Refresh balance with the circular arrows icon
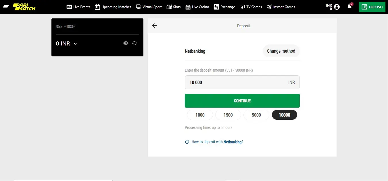Screen dimensions: 388x181 (x=135, y=43)
